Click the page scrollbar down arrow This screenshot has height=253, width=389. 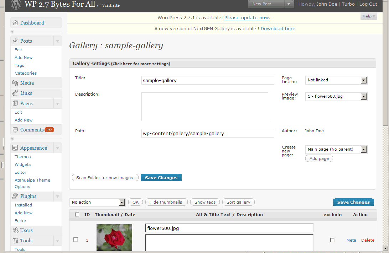coord(385,248)
